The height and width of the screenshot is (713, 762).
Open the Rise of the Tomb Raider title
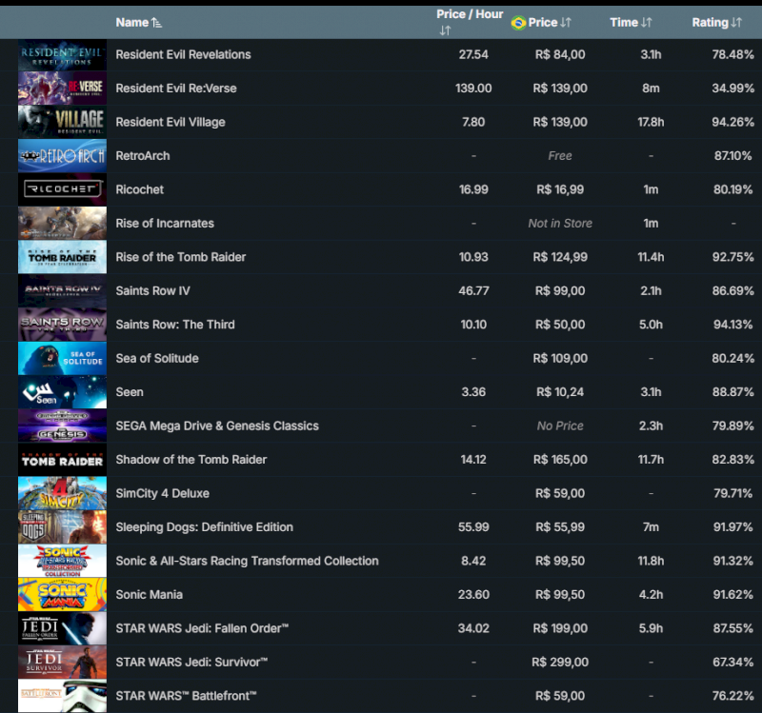(180, 257)
